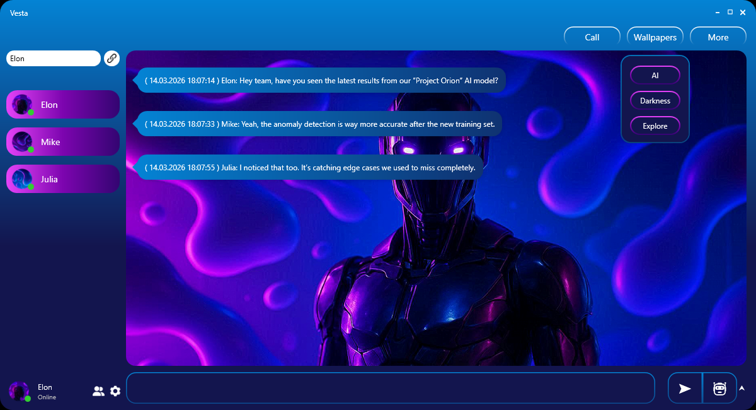Click Julia's avatar in the contact list

pyautogui.click(x=23, y=179)
